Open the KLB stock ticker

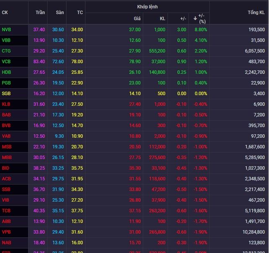[6, 104]
